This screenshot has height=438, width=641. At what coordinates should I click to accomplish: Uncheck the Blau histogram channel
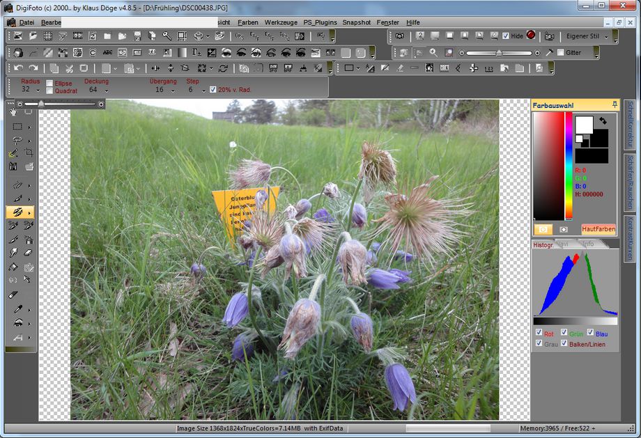[x=590, y=333]
